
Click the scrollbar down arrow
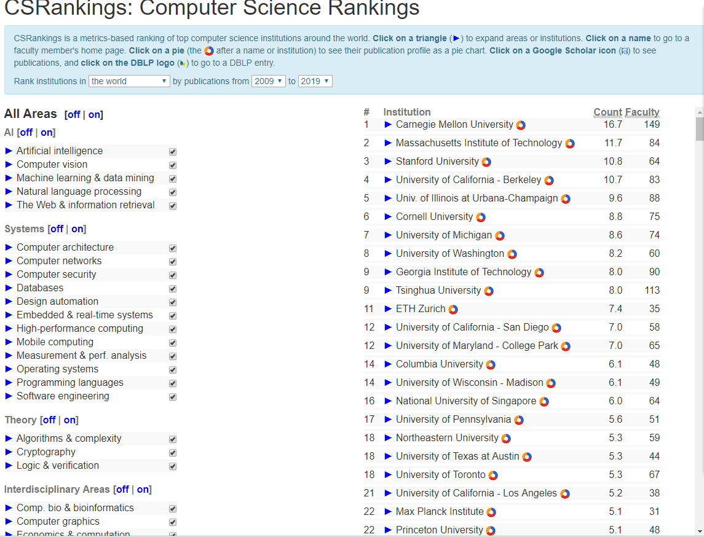coord(700,531)
